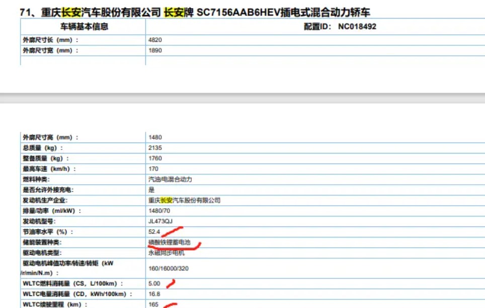This screenshot has height=308, width=485.
Task: Click the electricity consumption value '16.8'
Action: tap(154, 294)
